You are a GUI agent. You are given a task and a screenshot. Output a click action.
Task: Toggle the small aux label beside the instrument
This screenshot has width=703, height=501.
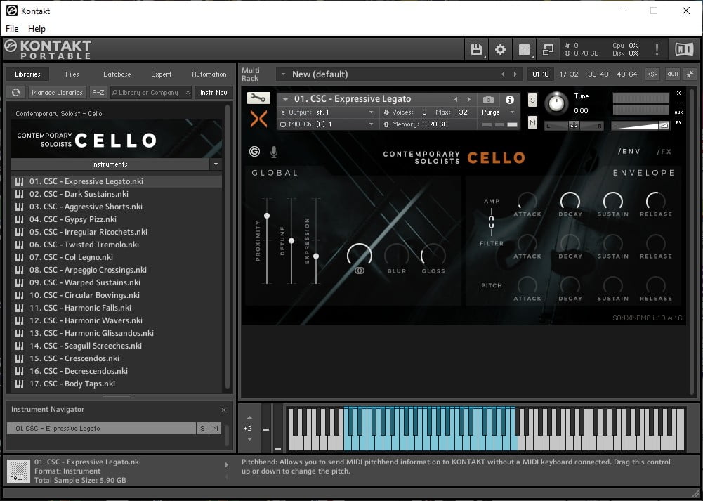[679, 112]
